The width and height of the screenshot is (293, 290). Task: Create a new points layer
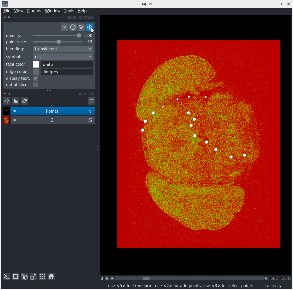[7, 101]
